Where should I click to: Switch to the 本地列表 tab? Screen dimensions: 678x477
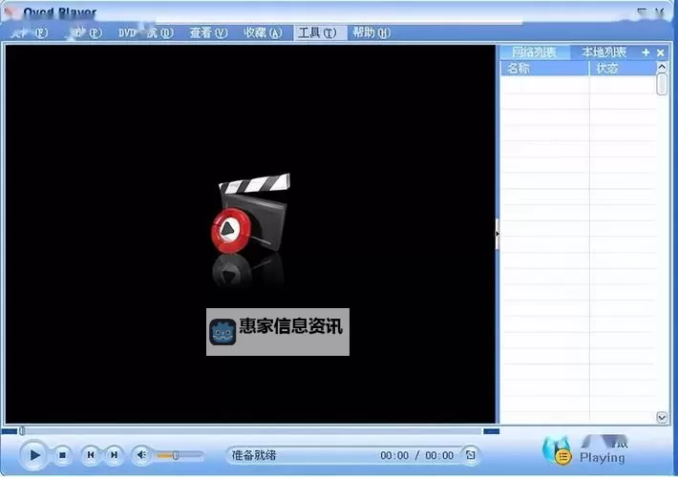point(604,52)
